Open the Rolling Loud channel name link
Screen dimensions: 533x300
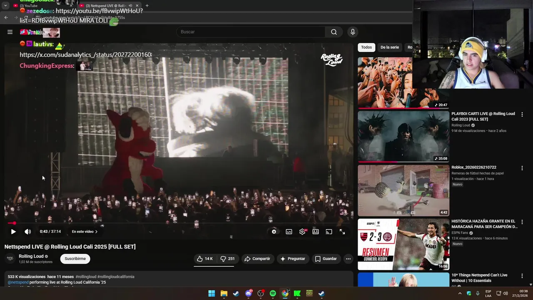click(x=31, y=256)
